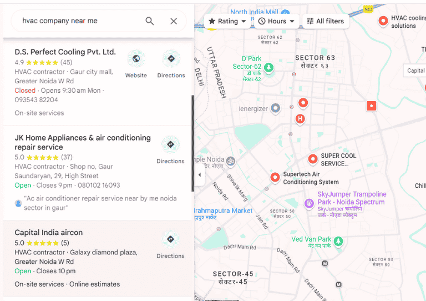
Task: Click the SUPER COOL SERVICE map pin
Action: [312, 159]
